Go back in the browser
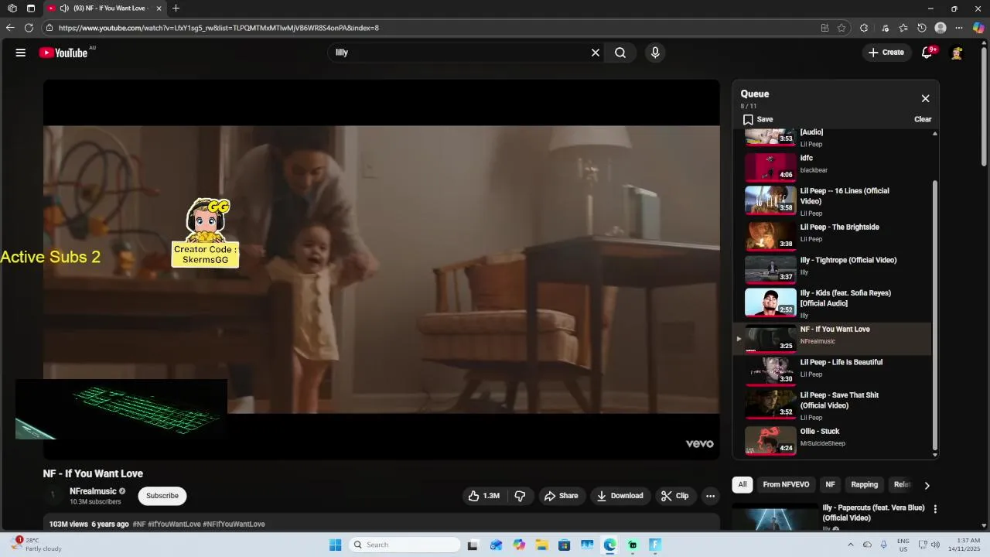This screenshot has height=557, width=990. 10,28
